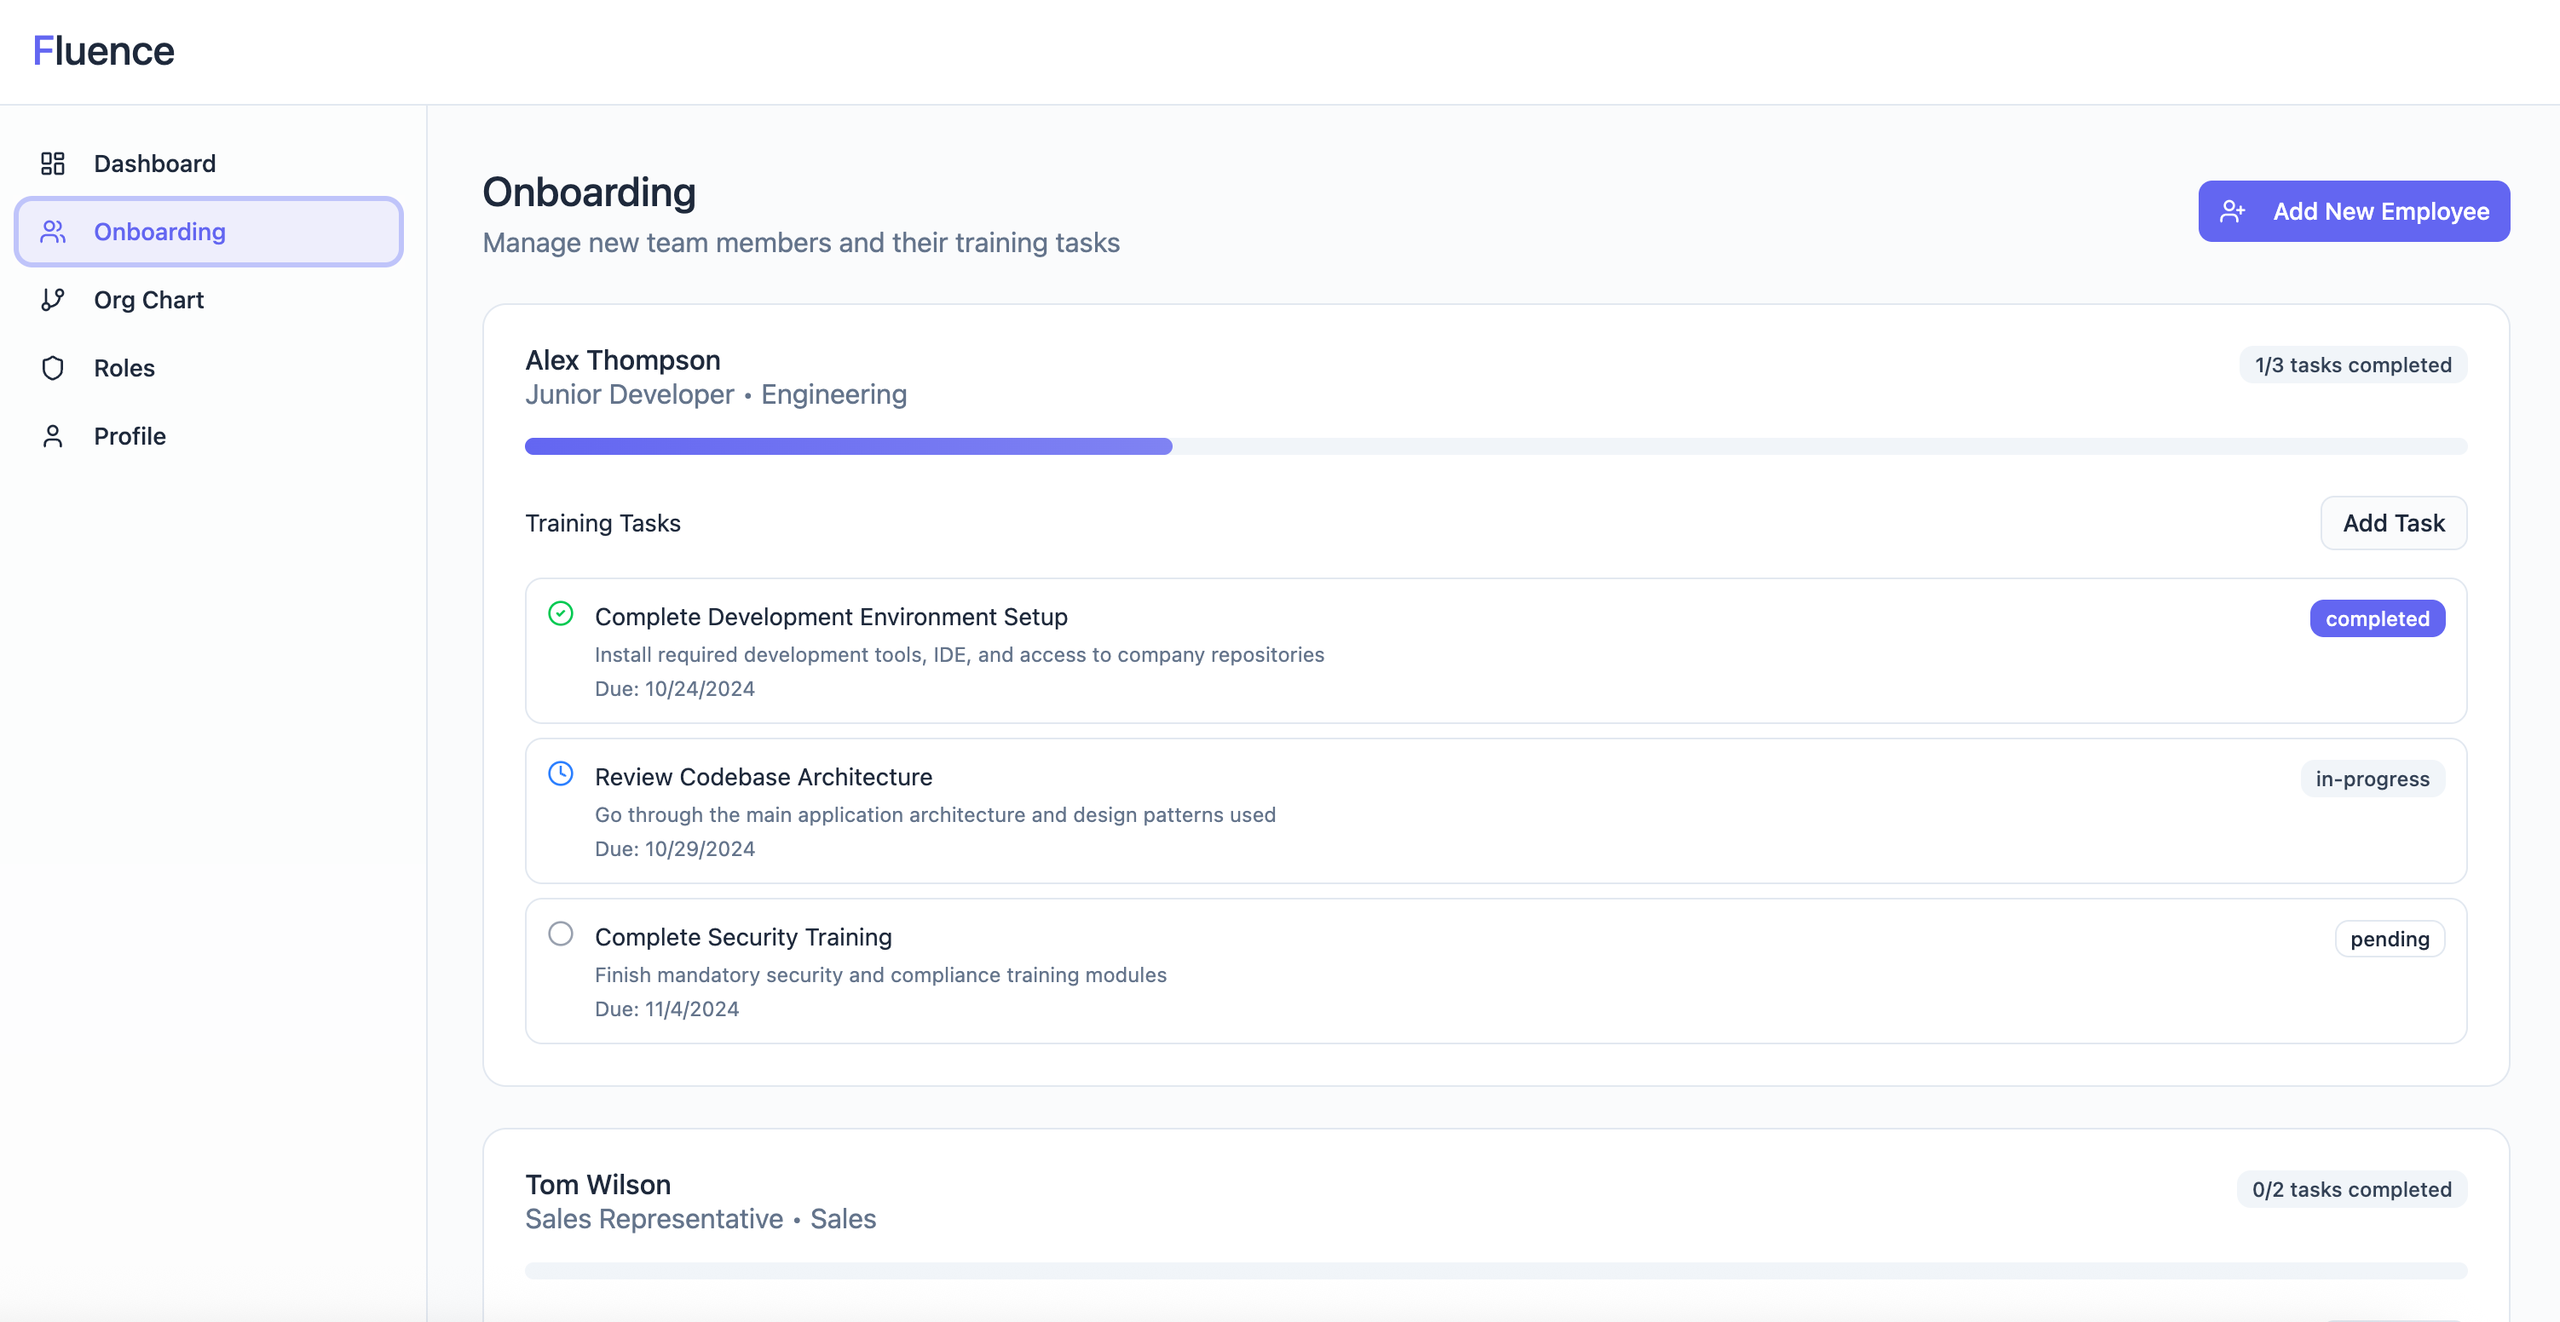Click the Add New Employee button
This screenshot has height=1322, width=2560.
pyautogui.click(x=2353, y=210)
